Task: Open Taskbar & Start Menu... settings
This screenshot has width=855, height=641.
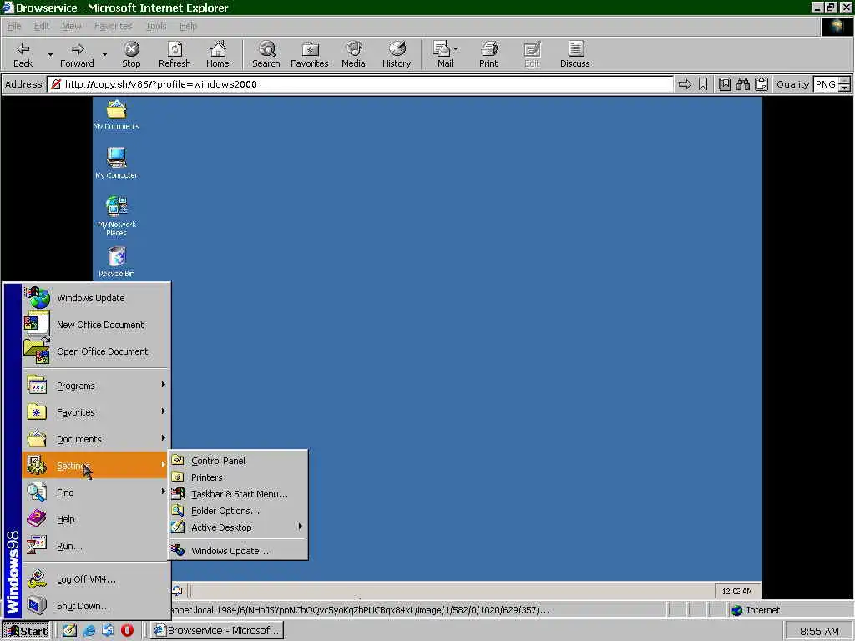Action: [x=238, y=494]
